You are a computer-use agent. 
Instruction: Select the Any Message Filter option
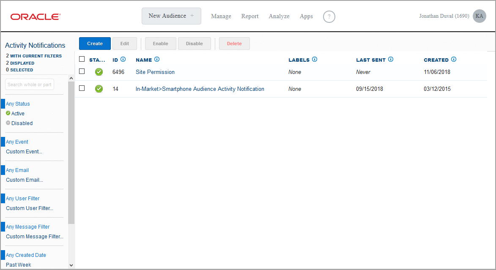pos(28,226)
